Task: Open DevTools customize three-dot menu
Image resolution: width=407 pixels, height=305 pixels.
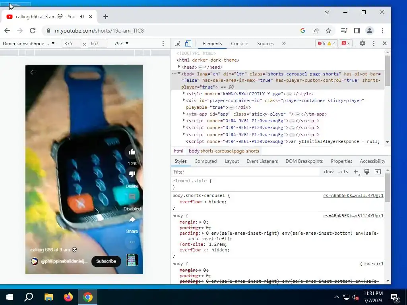Action: coord(374,44)
